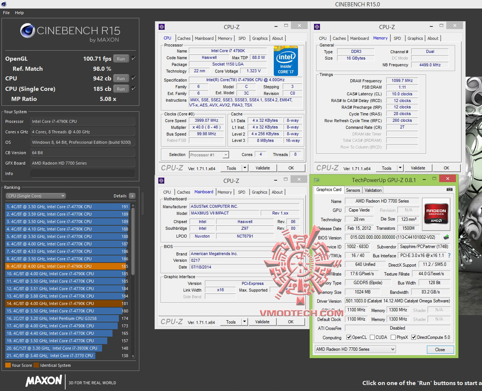Viewport: 482px width, 391px height.
Task: Click the Close button in GPU-Z
Action: (x=440, y=350)
